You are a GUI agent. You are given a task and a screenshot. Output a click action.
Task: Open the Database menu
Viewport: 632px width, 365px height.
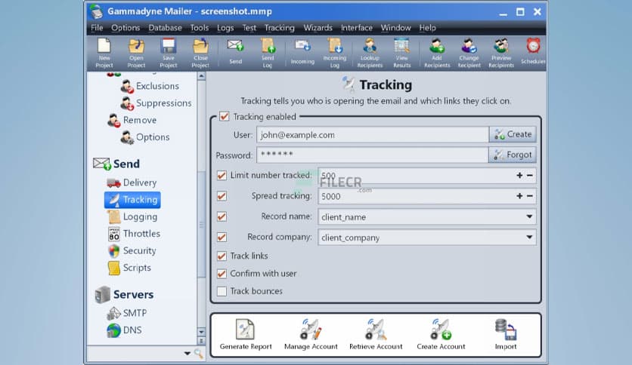165,28
